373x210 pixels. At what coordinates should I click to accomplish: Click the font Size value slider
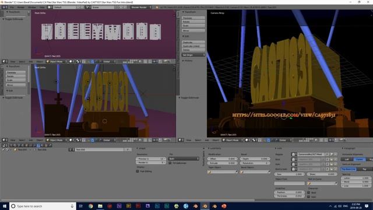289,174
